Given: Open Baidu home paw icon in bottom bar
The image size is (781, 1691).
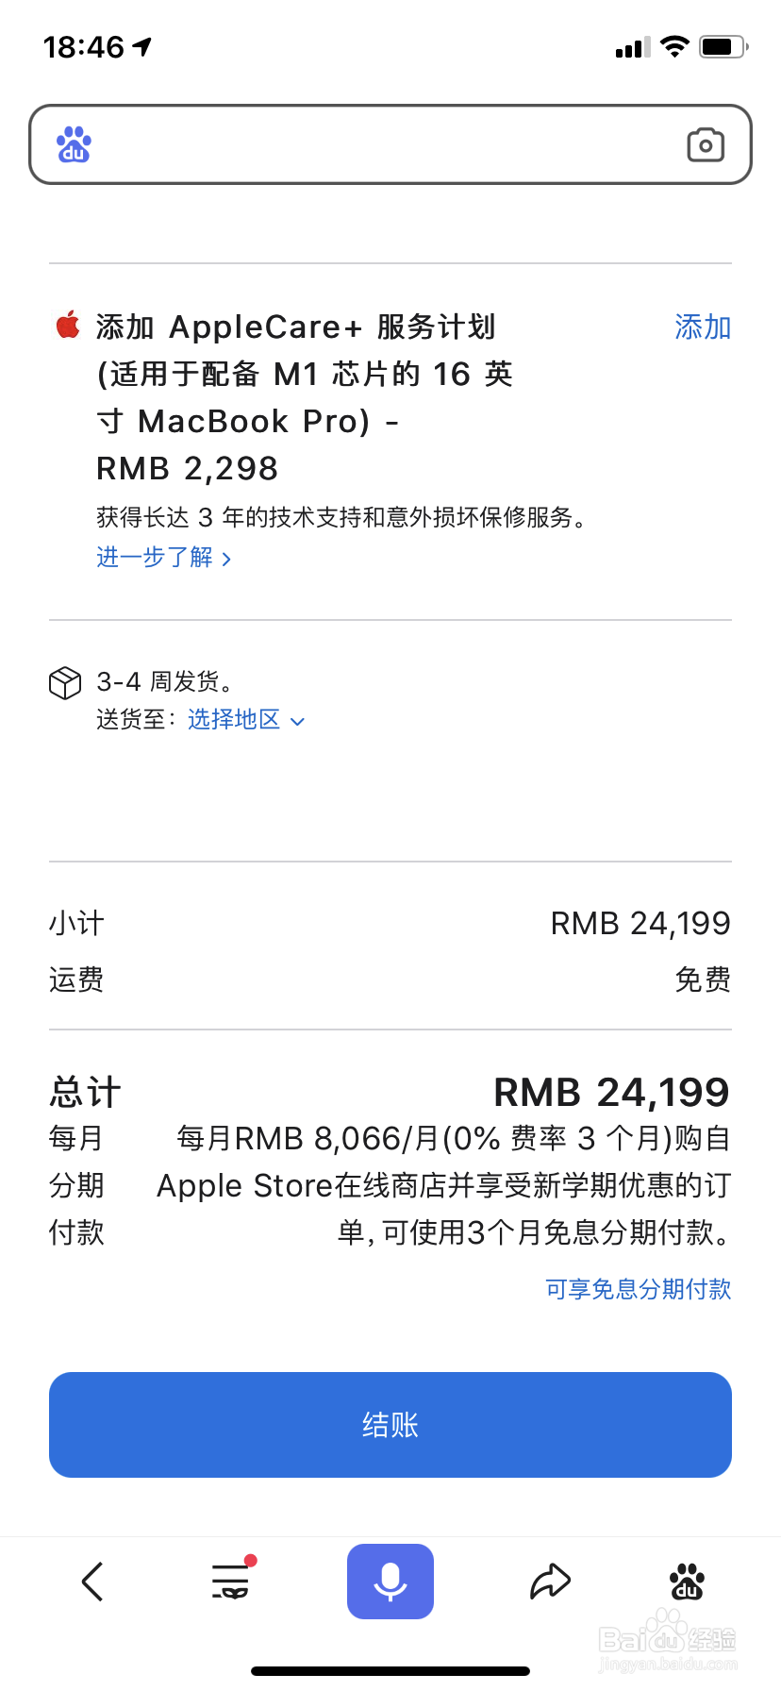Looking at the screenshot, I should [687, 1582].
